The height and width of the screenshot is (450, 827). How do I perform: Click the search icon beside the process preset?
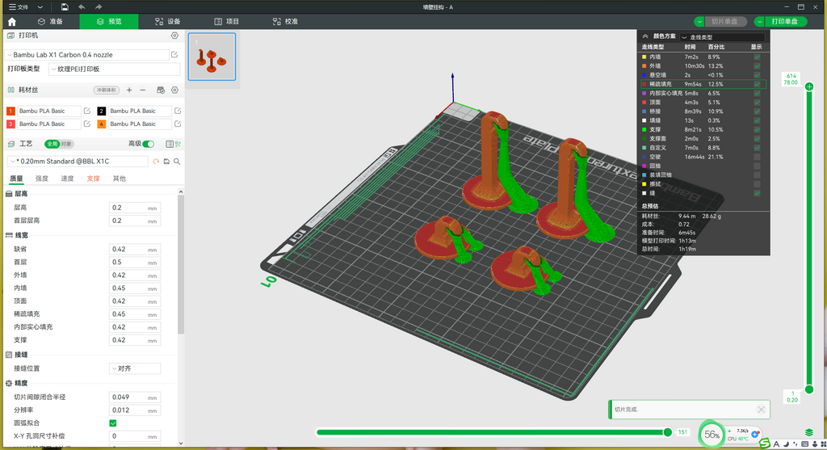click(177, 162)
